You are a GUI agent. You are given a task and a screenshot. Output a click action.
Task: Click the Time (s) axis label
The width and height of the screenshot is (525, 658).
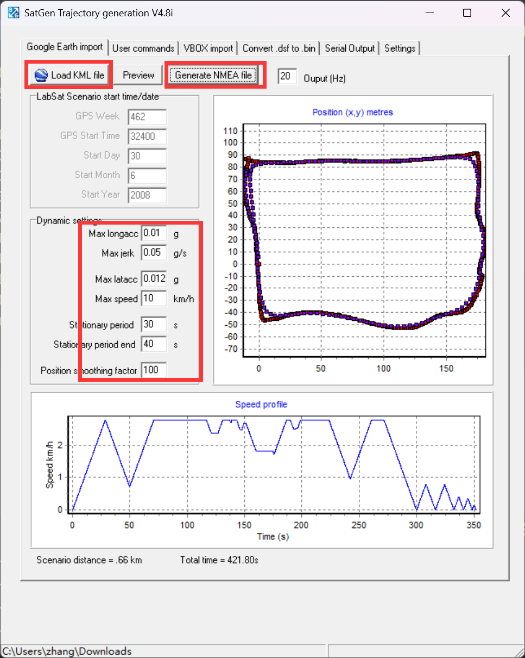[x=273, y=537]
